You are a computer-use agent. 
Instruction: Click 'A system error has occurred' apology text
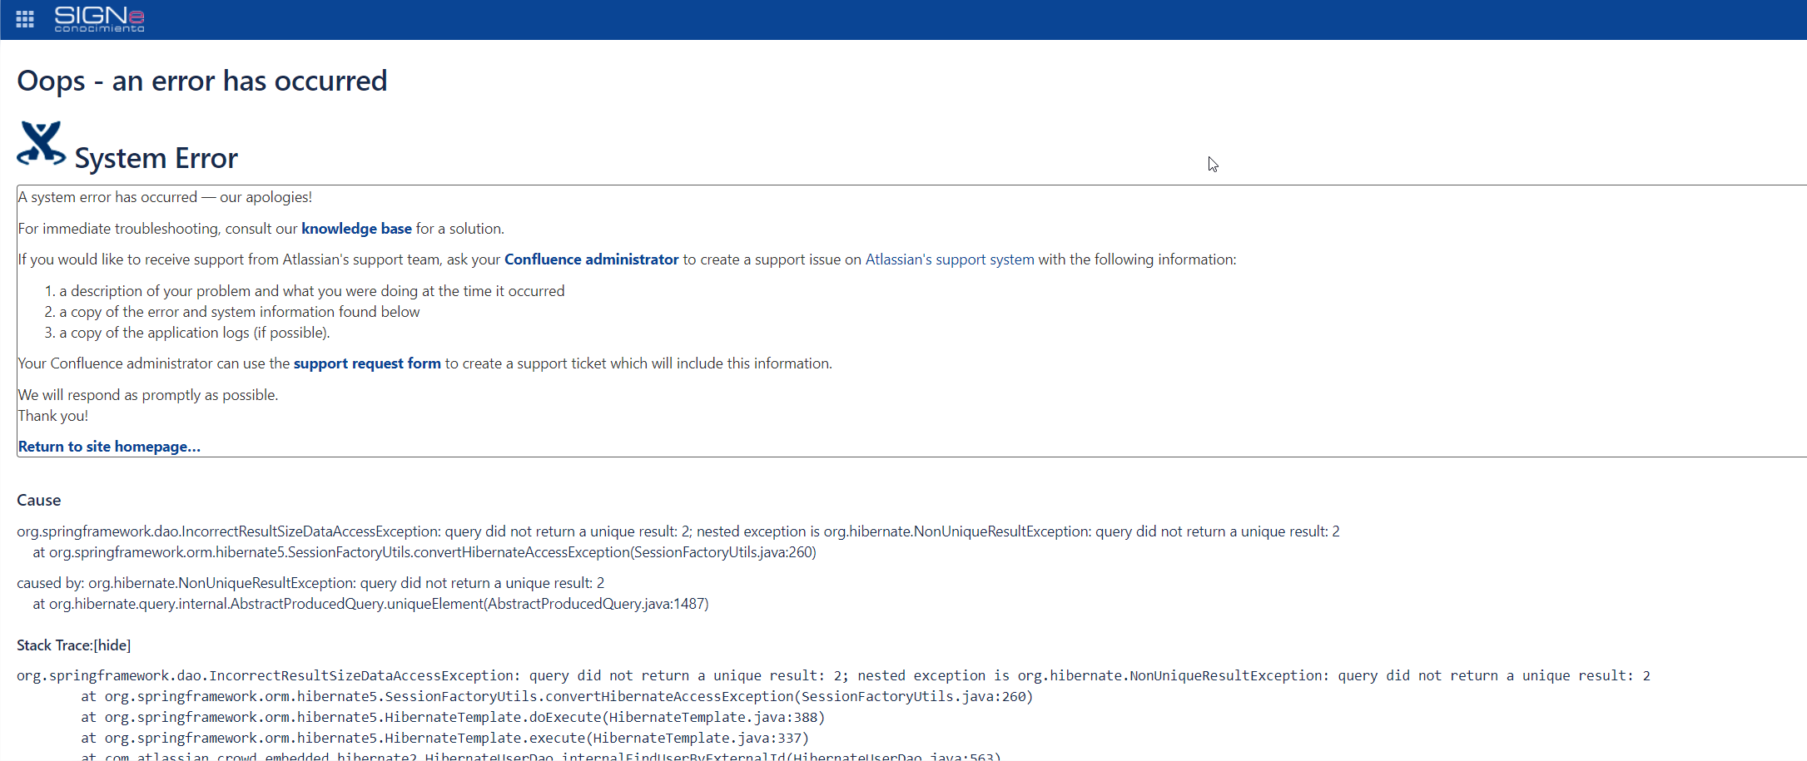(165, 197)
